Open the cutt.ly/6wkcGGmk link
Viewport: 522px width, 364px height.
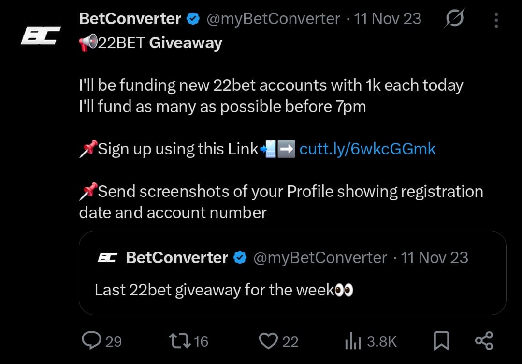click(367, 149)
